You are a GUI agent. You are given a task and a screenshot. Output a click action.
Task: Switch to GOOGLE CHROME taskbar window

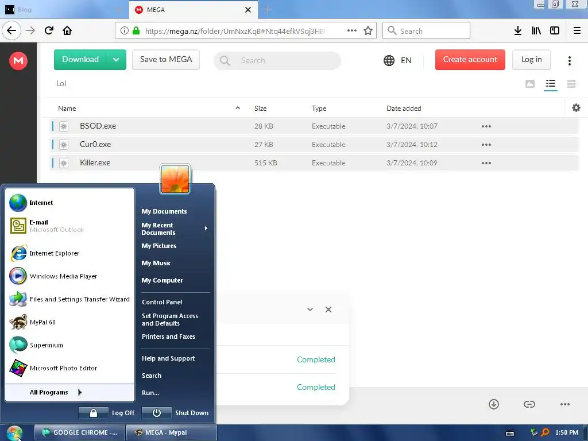[x=80, y=433]
